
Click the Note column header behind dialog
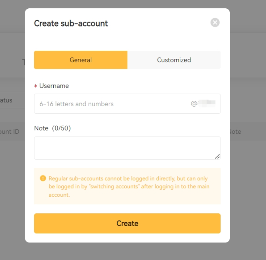(x=235, y=132)
